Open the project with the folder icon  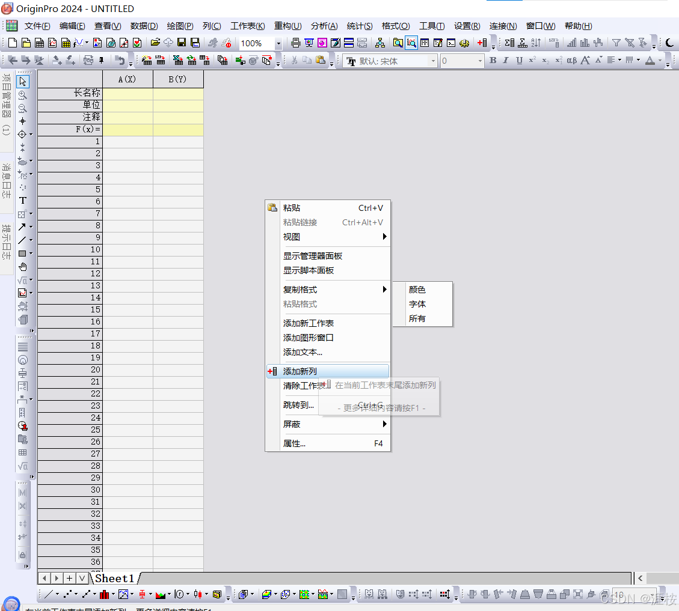[x=155, y=43]
